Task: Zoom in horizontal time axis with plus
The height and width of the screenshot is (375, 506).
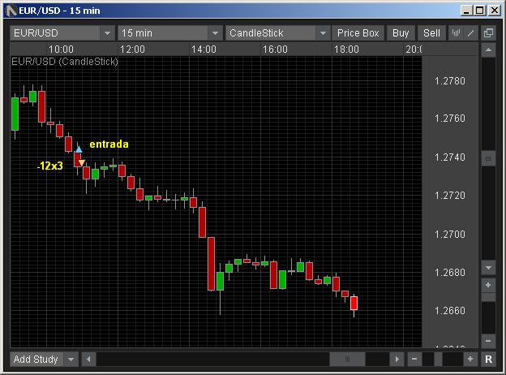Action: pyautogui.click(x=470, y=359)
